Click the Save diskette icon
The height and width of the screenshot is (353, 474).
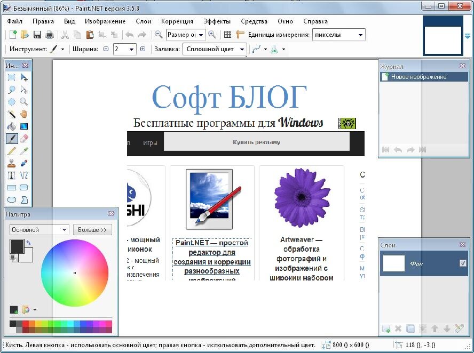(37, 35)
